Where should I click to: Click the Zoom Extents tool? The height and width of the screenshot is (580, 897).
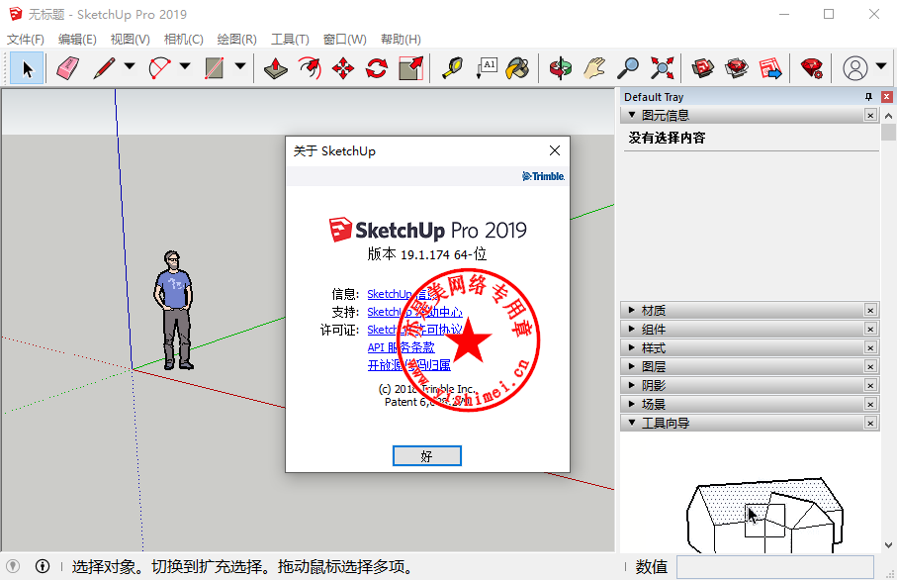[662, 68]
